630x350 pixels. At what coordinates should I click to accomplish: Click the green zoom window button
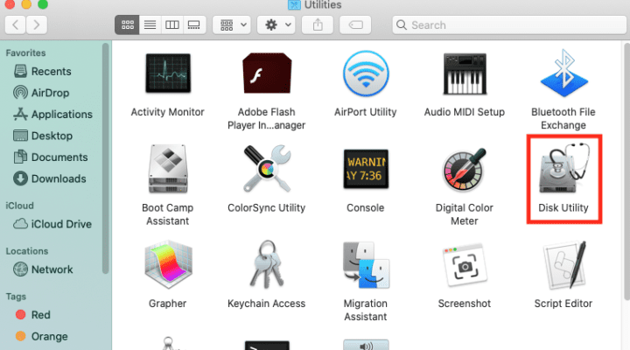pos(43,4)
